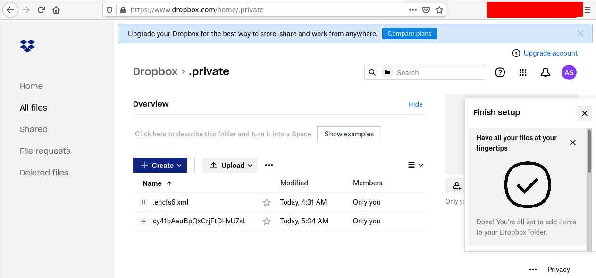Click the share person icon on the folder panel

(x=455, y=185)
